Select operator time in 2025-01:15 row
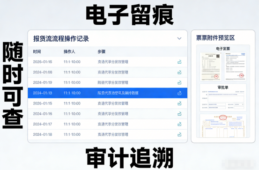 [x=72, y=103]
